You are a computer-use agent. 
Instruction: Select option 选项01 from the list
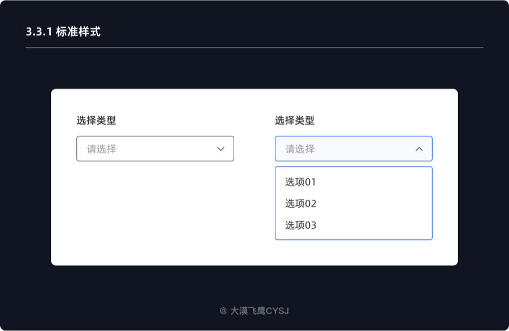(x=300, y=182)
